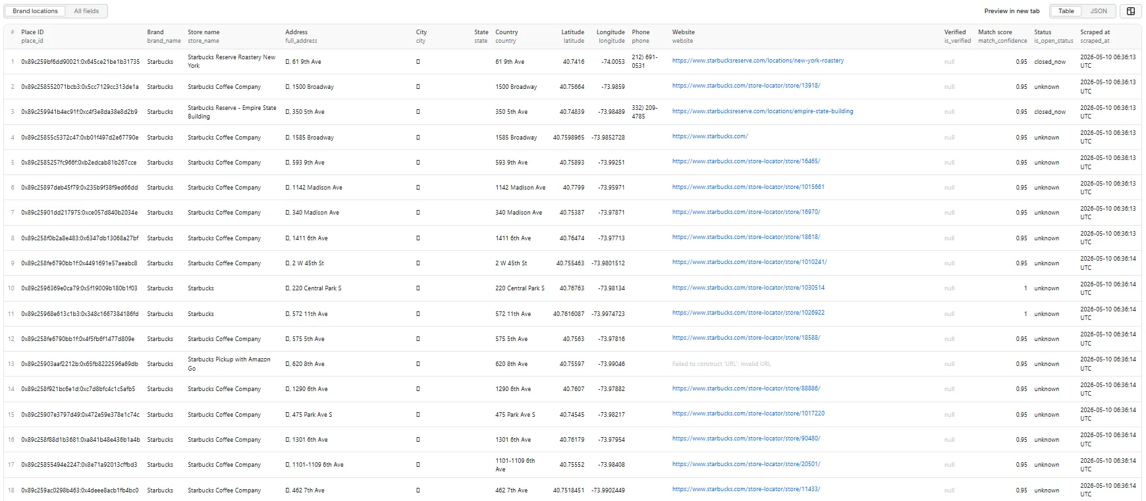Viewport: 1146px width, 501px height.
Task: Click the phone cell 212) 691-0531
Action: point(645,61)
